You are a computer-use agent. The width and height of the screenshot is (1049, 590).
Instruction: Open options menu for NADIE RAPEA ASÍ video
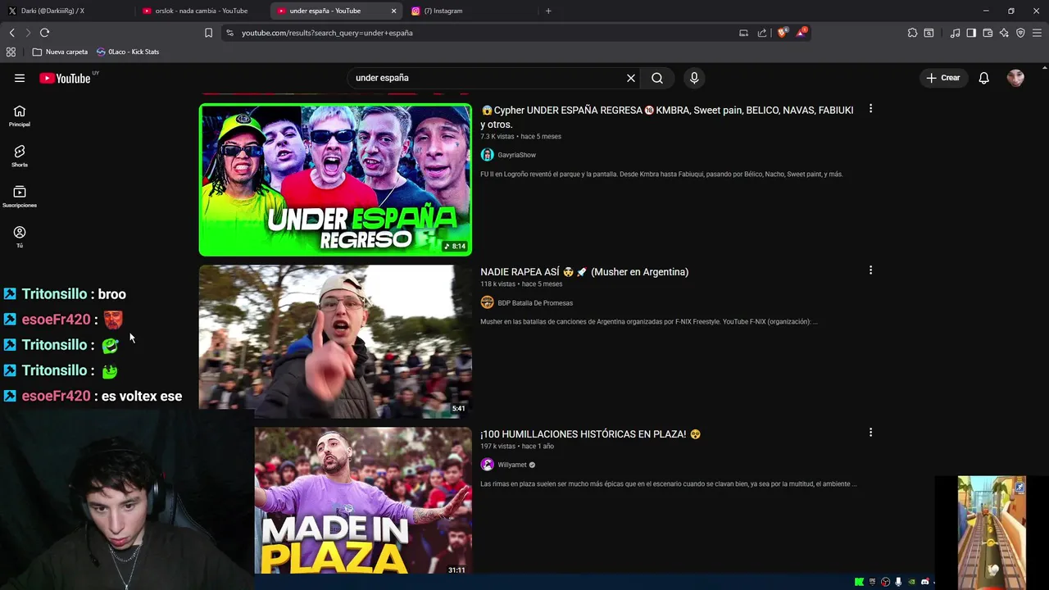click(870, 270)
